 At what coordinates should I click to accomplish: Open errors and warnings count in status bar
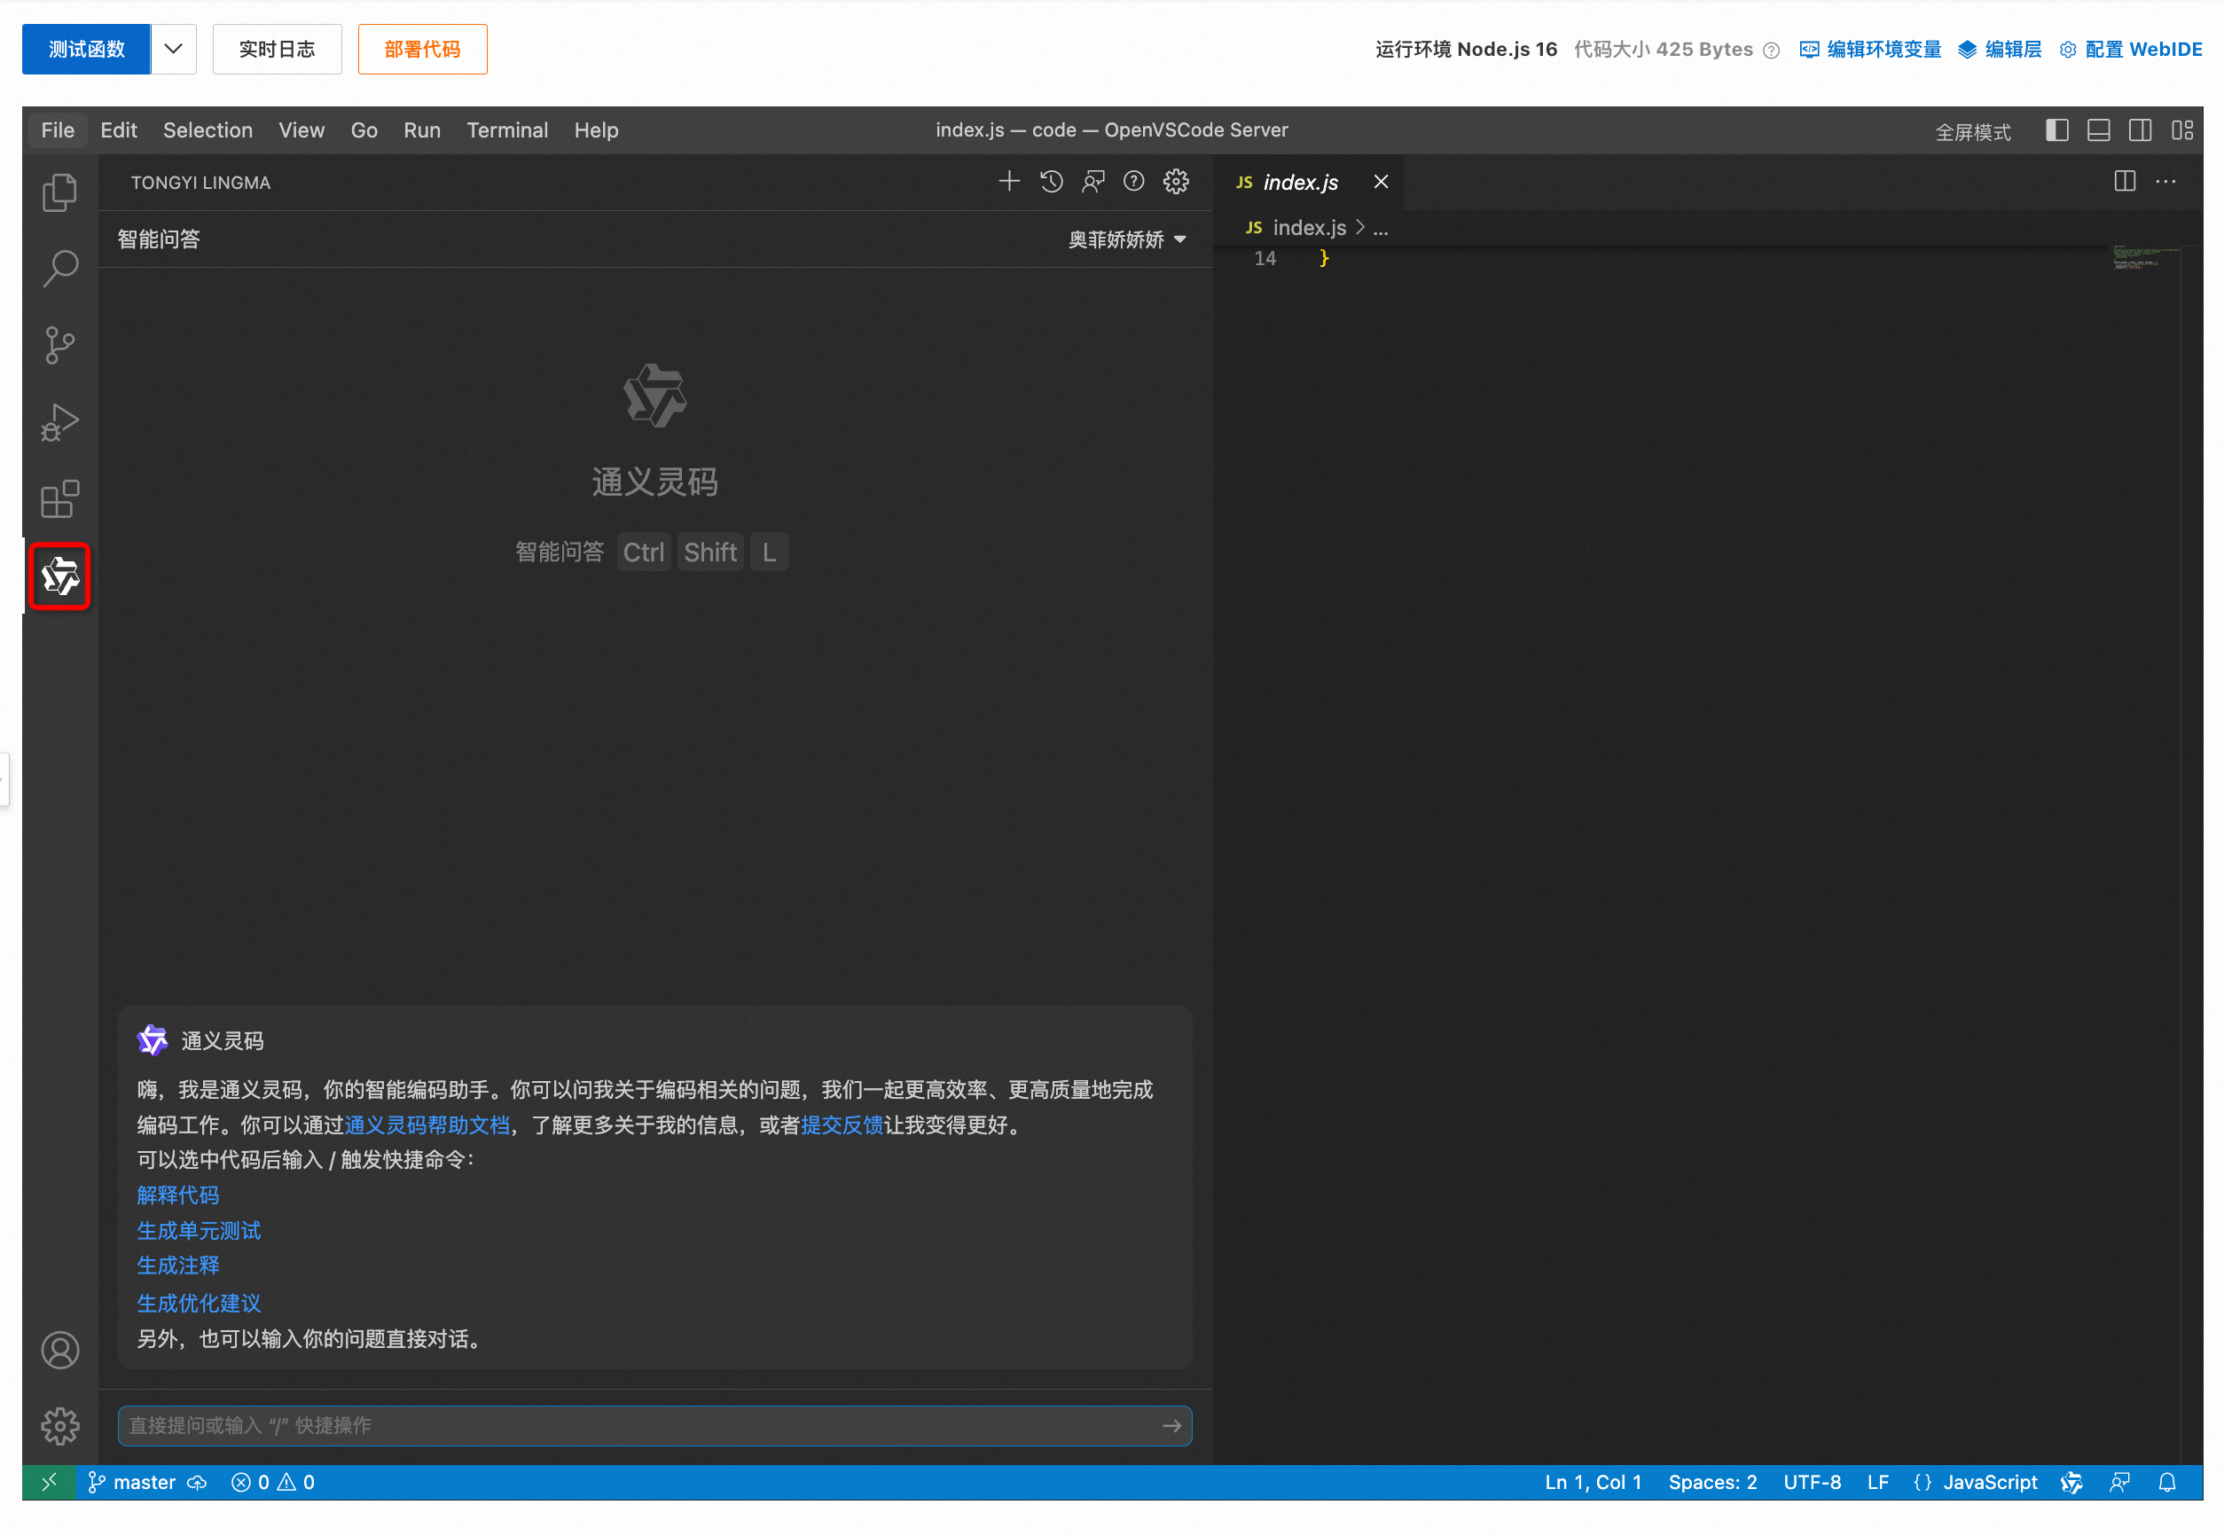coord(273,1482)
